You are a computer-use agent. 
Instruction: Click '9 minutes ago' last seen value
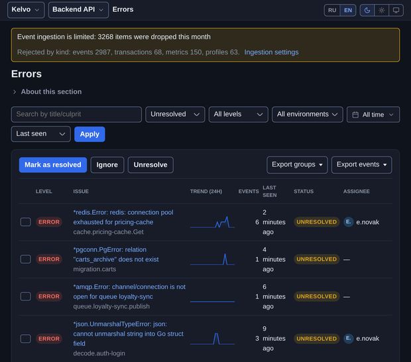274,338
